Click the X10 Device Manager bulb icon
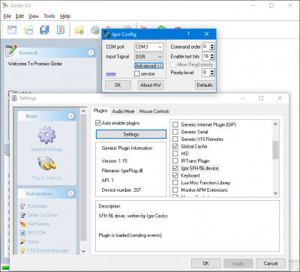The image size is (300, 272). pos(22,250)
